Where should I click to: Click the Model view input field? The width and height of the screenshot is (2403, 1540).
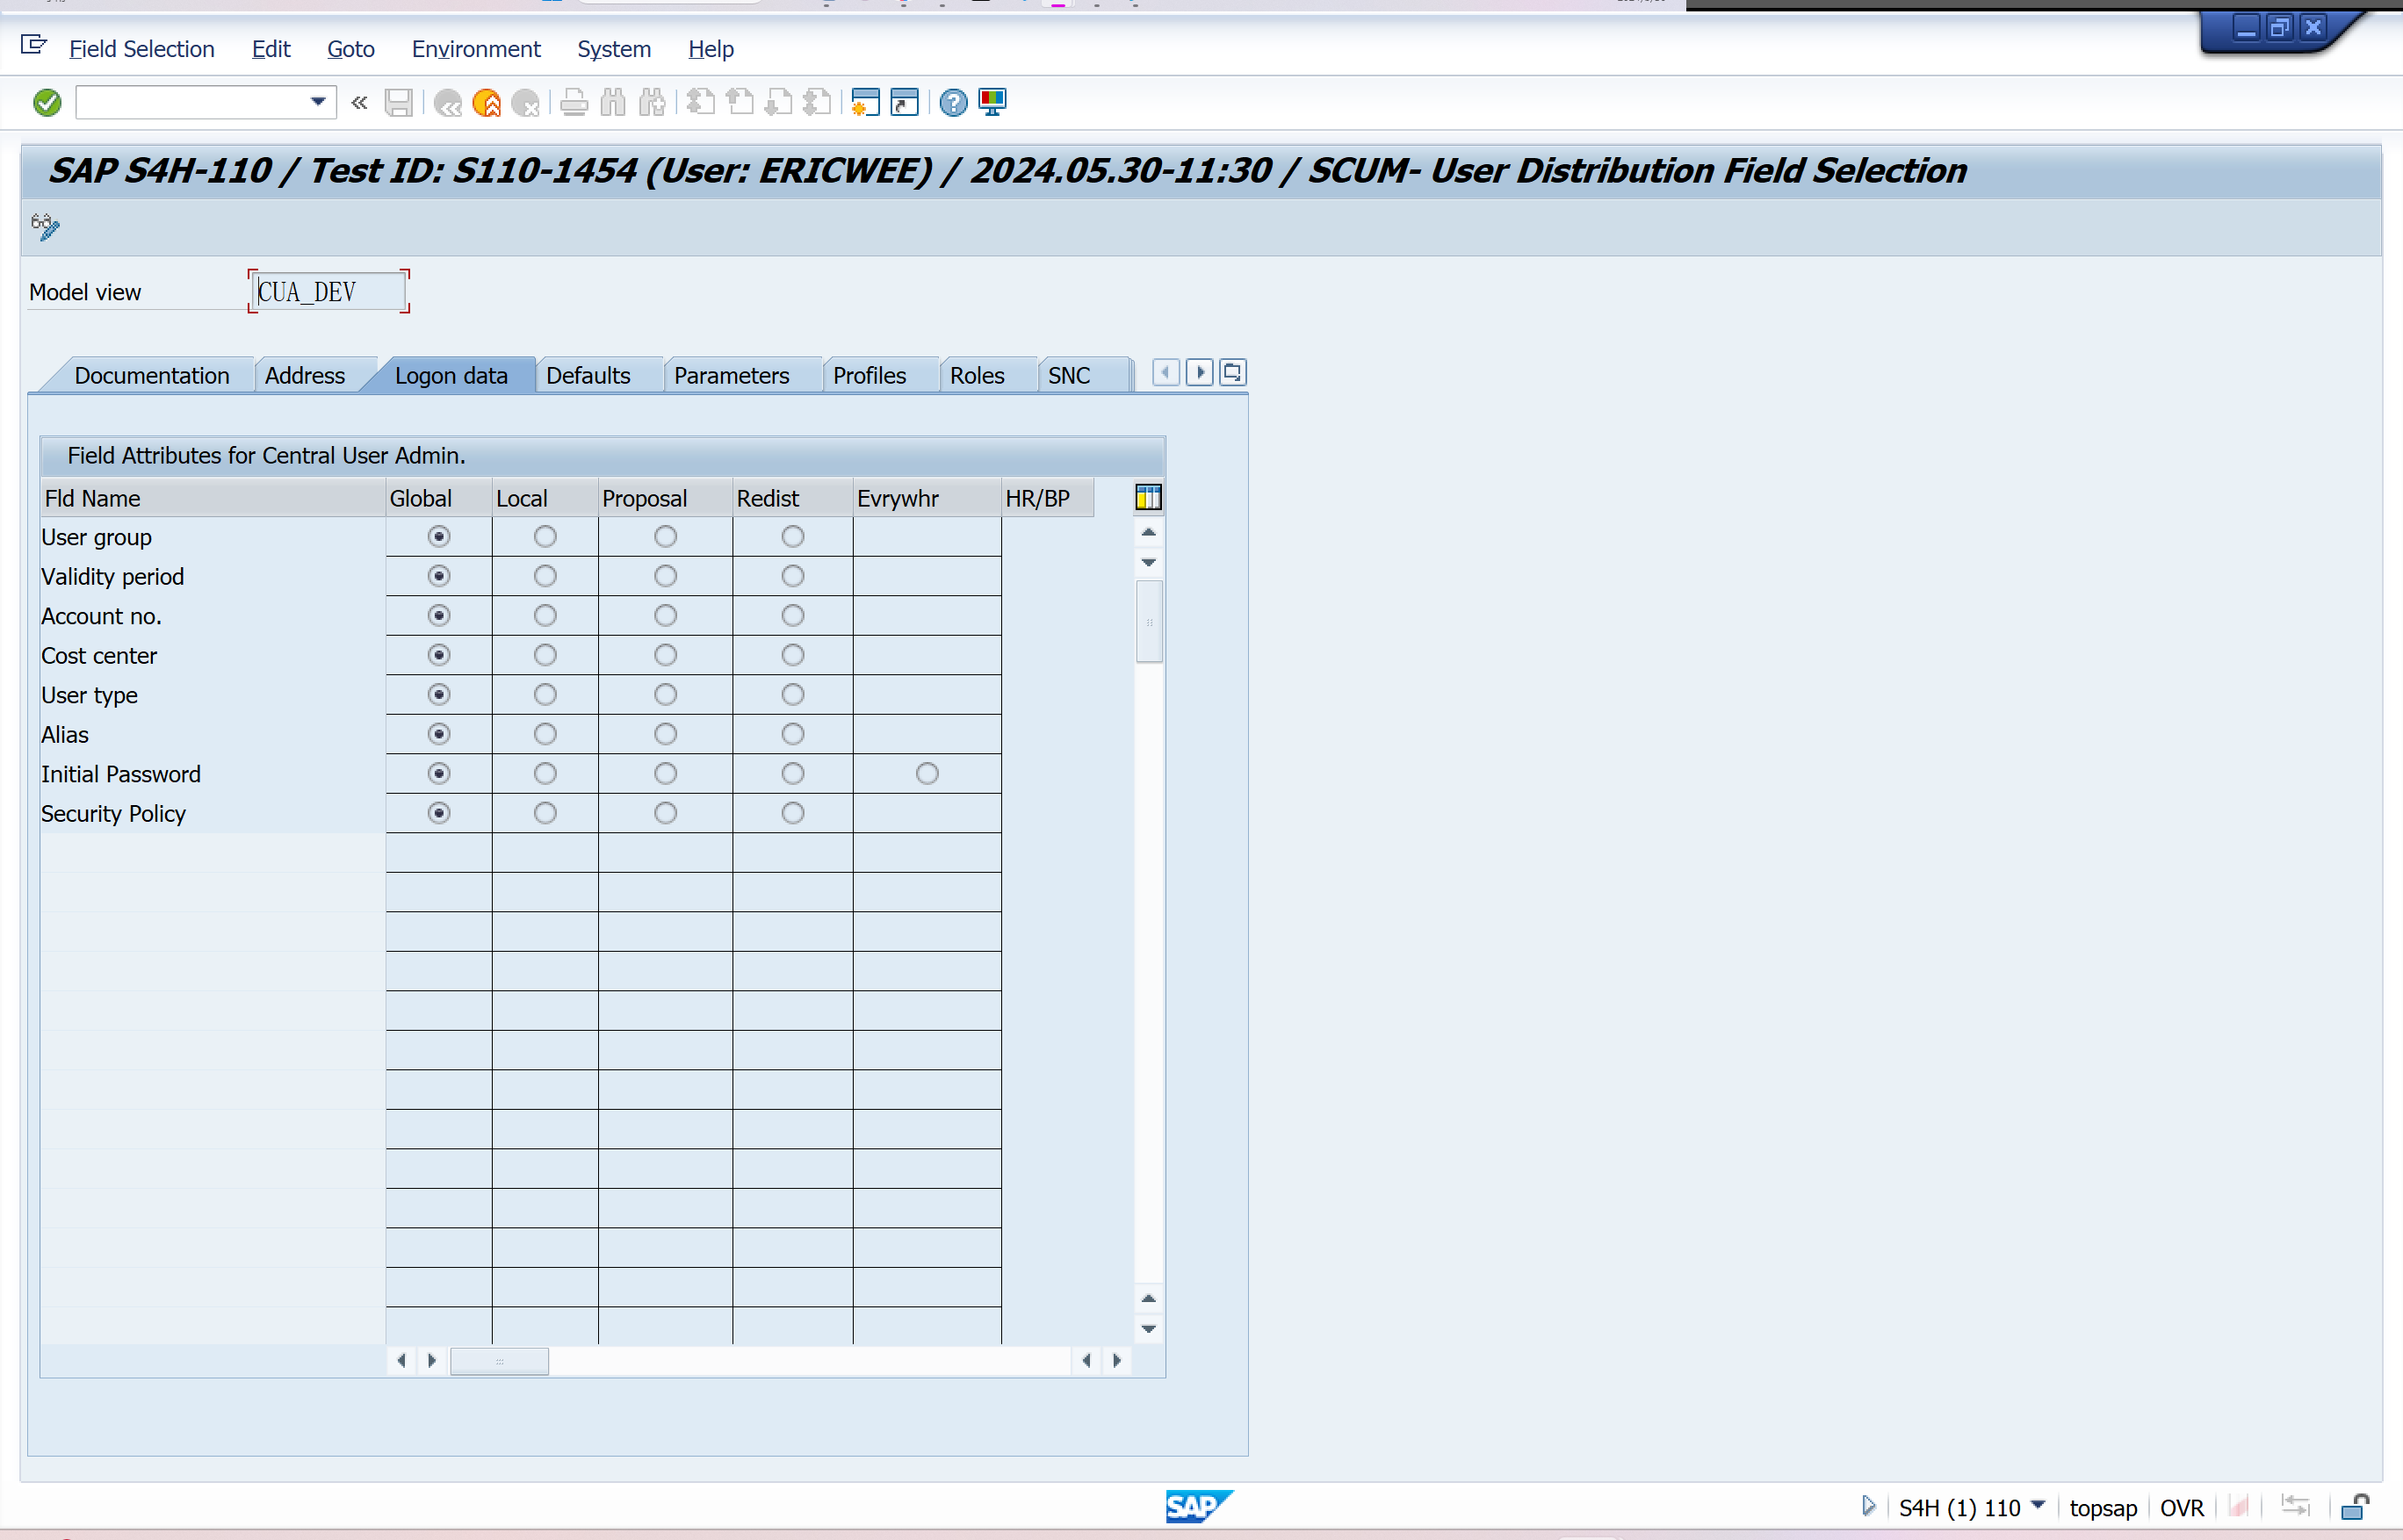click(x=328, y=292)
